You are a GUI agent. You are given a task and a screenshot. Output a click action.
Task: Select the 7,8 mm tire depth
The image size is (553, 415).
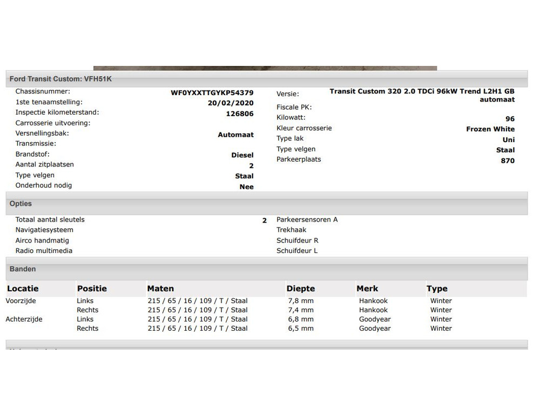point(301,301)
